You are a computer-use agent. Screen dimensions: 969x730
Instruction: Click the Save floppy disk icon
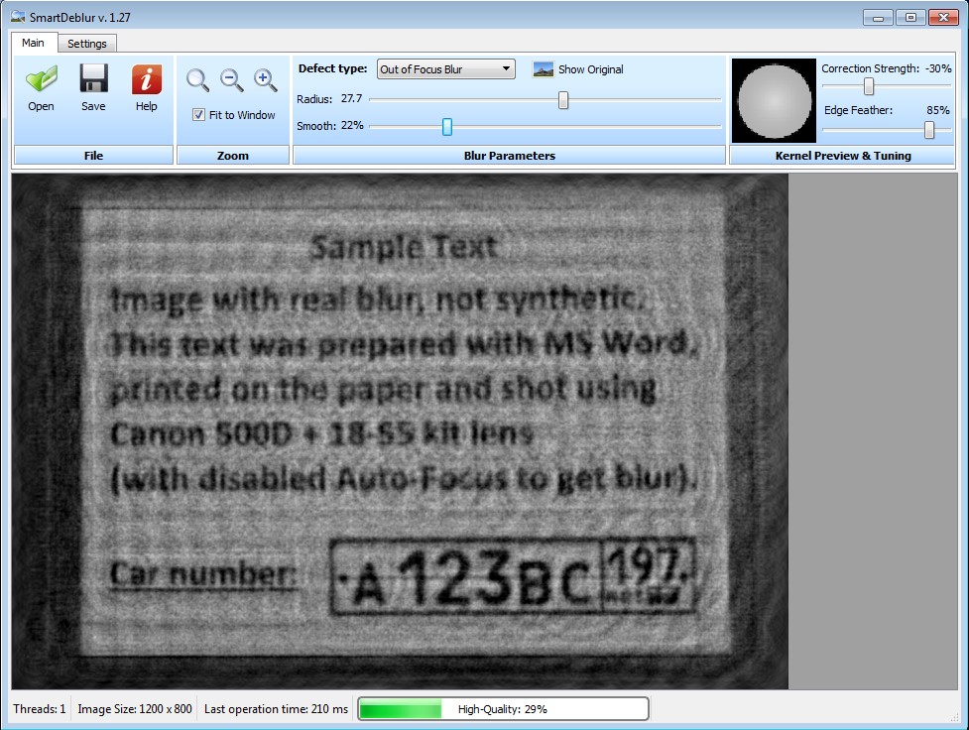coord(93,79)
